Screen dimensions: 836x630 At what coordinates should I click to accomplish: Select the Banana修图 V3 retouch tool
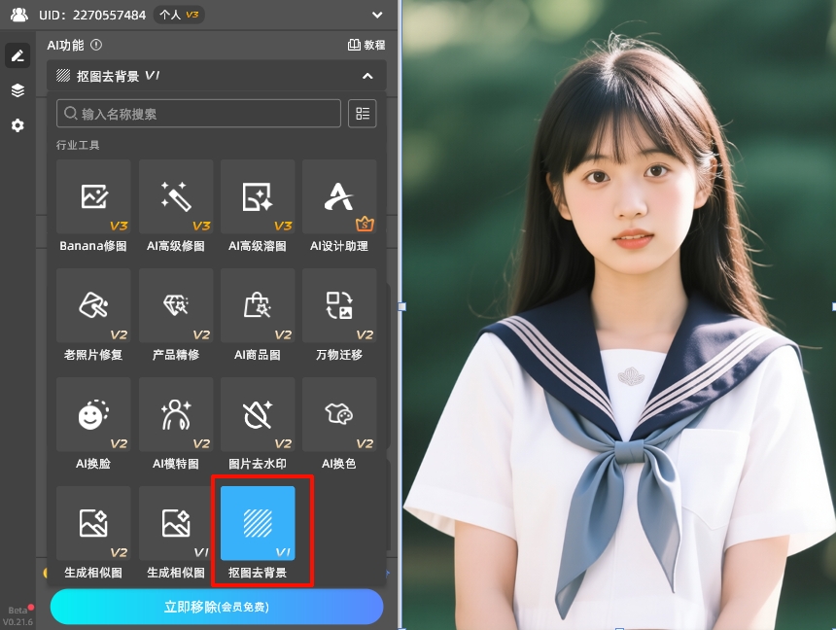(x=92, y=197)
